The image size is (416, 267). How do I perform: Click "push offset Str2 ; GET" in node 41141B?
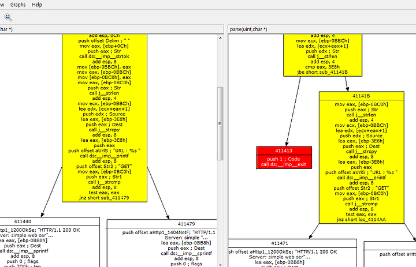361,188
